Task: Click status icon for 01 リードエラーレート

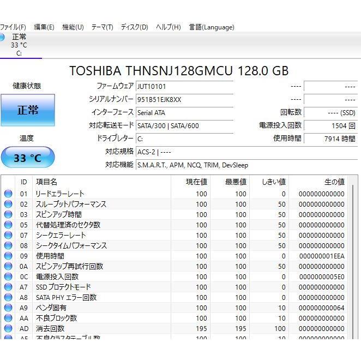Action: pos(8,194)
